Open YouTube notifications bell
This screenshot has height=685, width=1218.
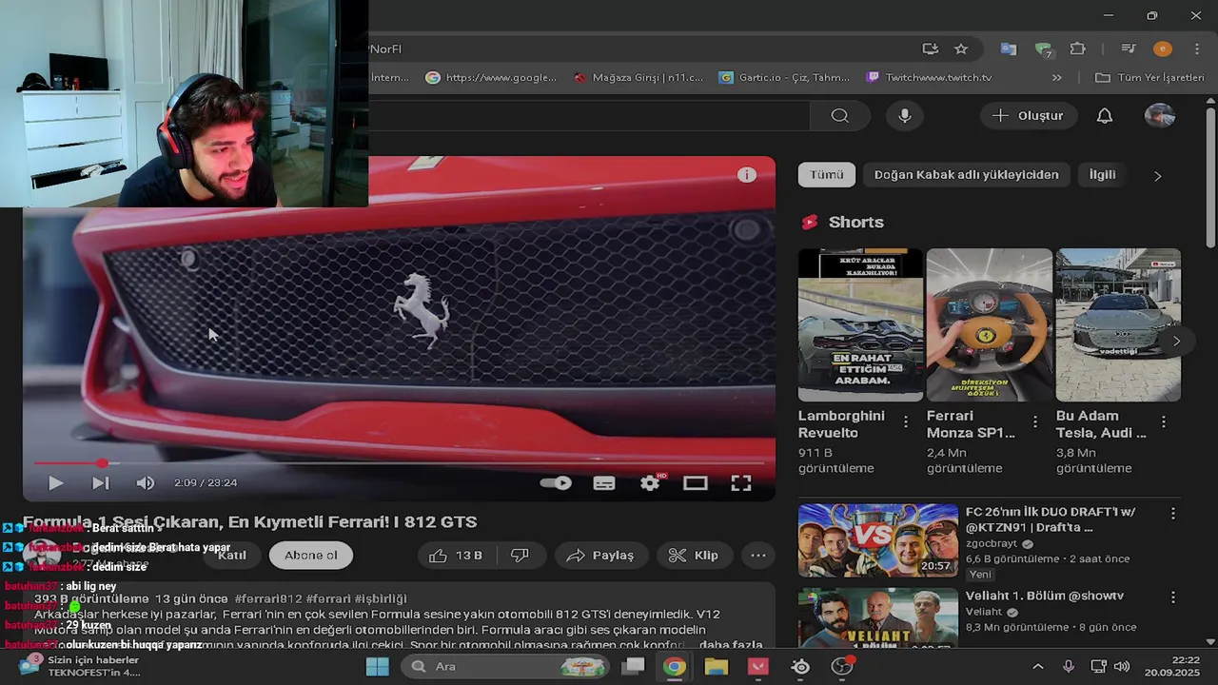point(1105,116)
